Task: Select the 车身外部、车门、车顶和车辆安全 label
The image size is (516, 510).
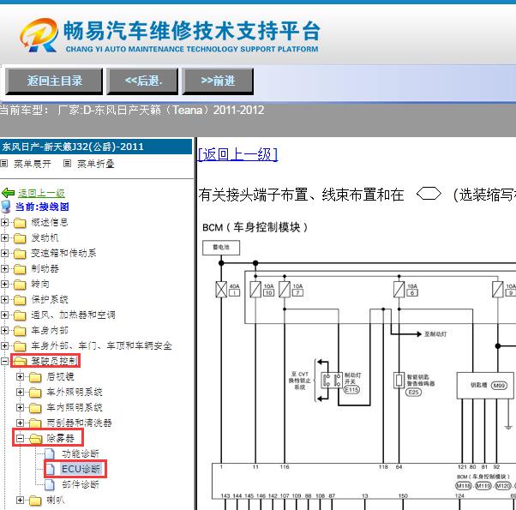Action: pos(101,345)
